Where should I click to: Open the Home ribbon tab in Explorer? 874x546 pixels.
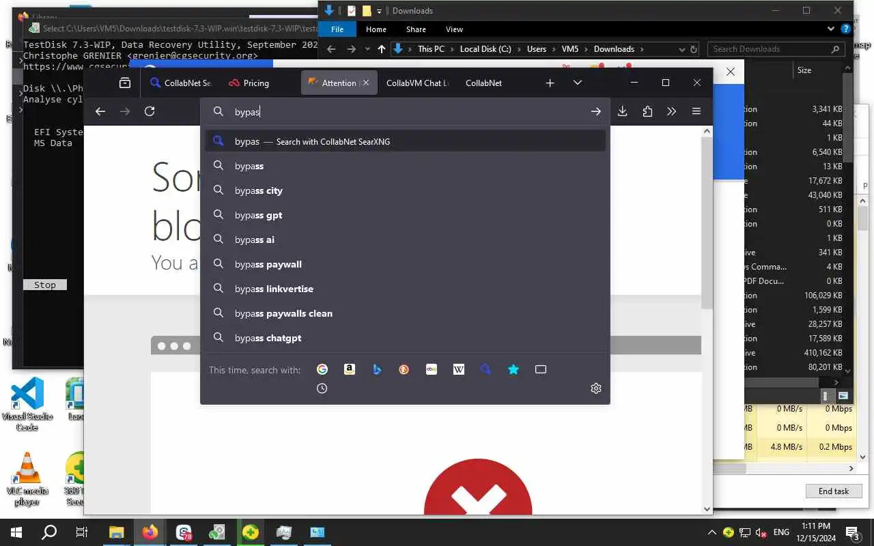(x=376, y=29)
